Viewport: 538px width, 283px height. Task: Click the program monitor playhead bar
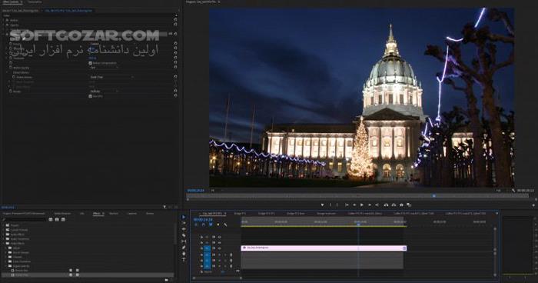(357, 196)
